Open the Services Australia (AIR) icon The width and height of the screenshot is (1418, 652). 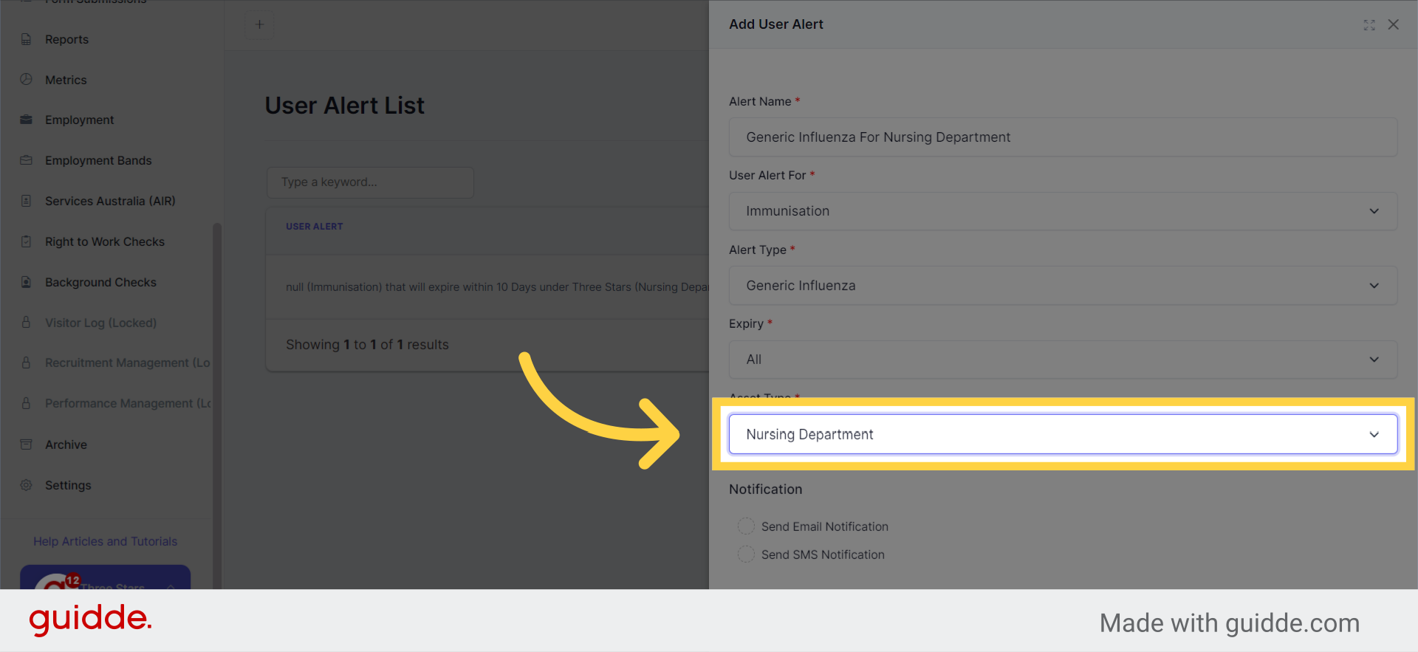point(26,201)
